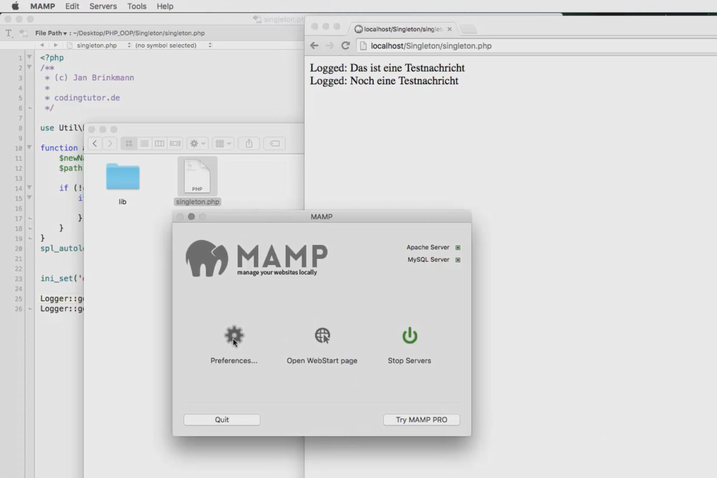Click the green Stop Servers power icon
Image resolution: width=717 pixels, height=478 pixels.
click(x=409, y=335)
